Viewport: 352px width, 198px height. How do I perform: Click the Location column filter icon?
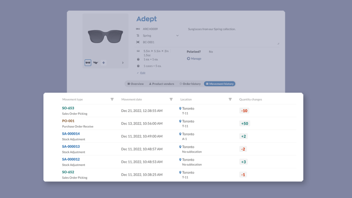(x=230, y=99)
